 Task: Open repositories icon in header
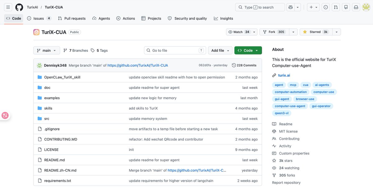point(346,7)
